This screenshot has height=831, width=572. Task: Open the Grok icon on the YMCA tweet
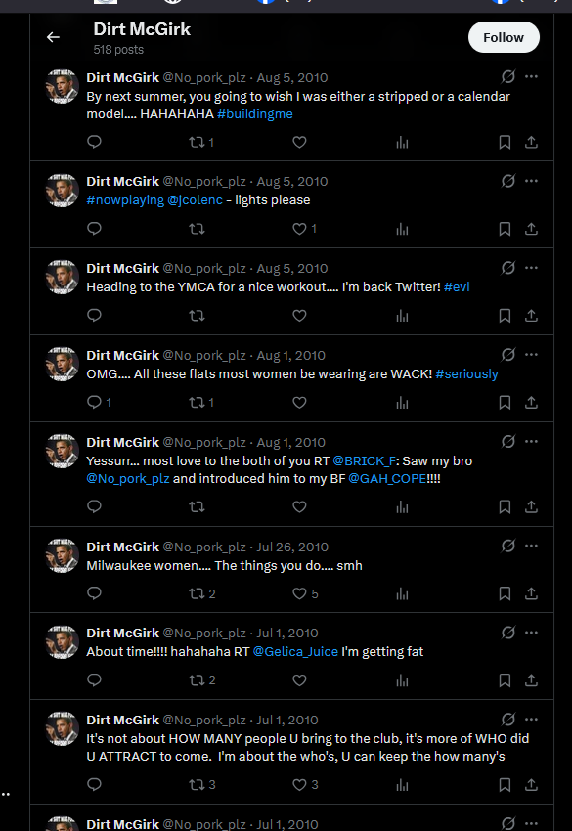(507, 268)
